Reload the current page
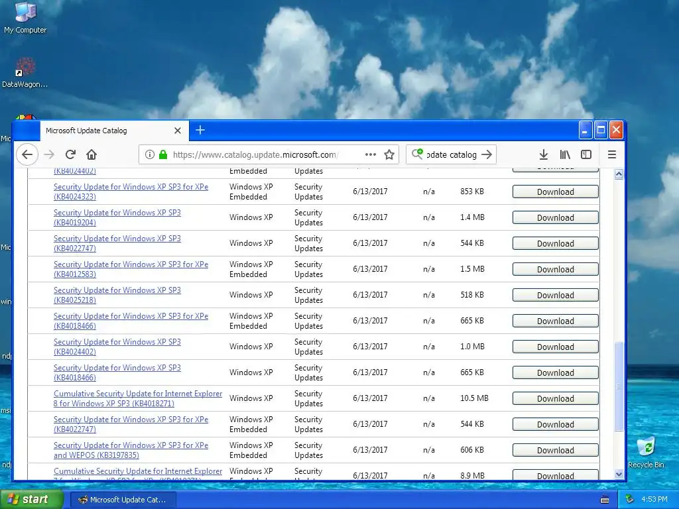This screenshot has height=509, width=679. [x=70, y=154]
